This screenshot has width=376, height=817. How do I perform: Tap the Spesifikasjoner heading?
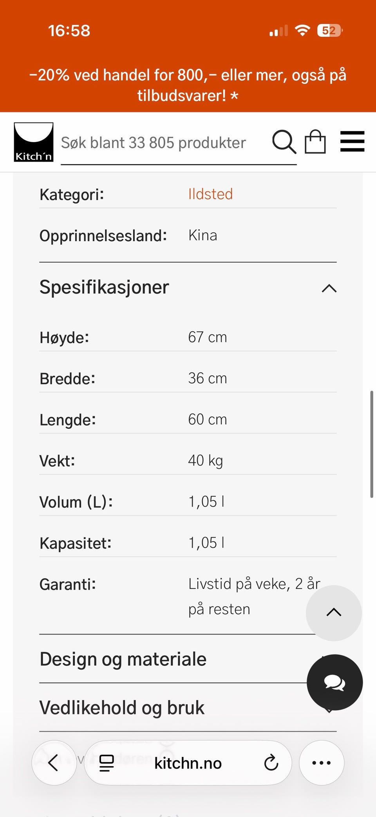coord(104,287)
